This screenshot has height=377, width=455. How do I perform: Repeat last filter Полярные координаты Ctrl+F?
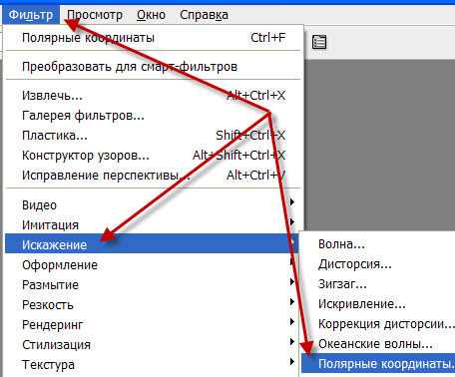click(x=154, y=38)
